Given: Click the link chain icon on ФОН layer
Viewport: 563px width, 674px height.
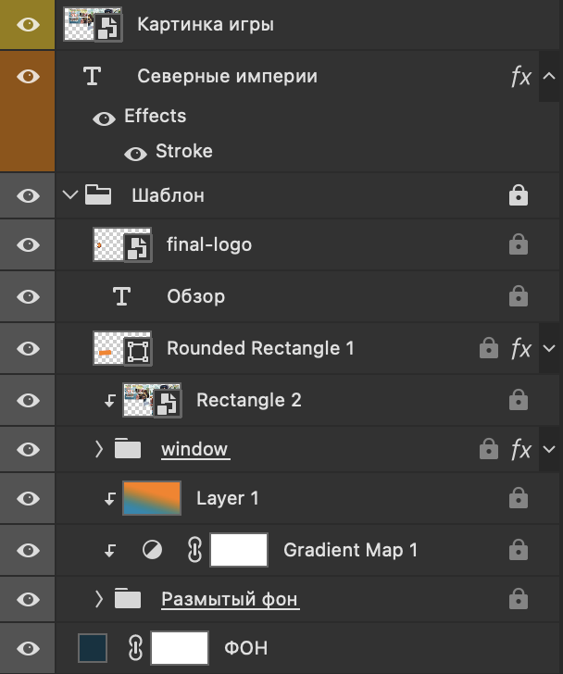Looking at the screenshot, I should (x=135, y=648).
